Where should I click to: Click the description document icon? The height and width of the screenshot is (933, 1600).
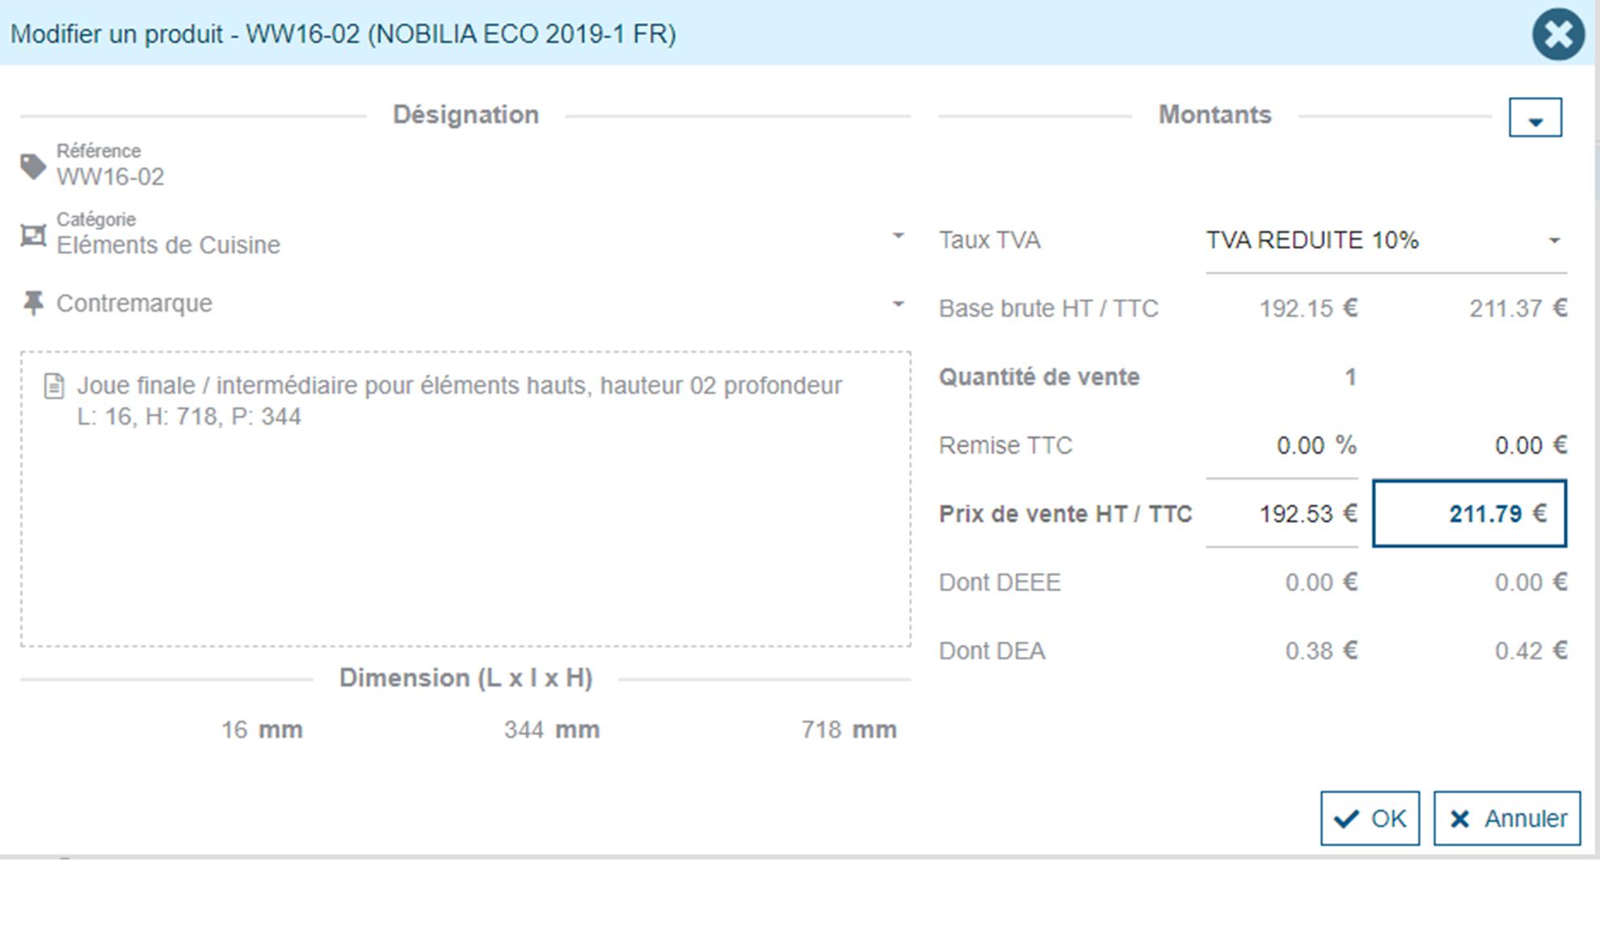54,386
